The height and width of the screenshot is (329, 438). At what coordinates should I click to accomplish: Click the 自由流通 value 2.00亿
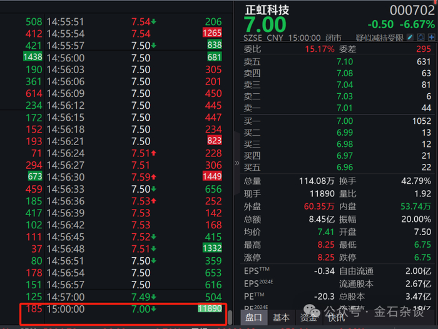pyautogui.click(x=419, y=271)
